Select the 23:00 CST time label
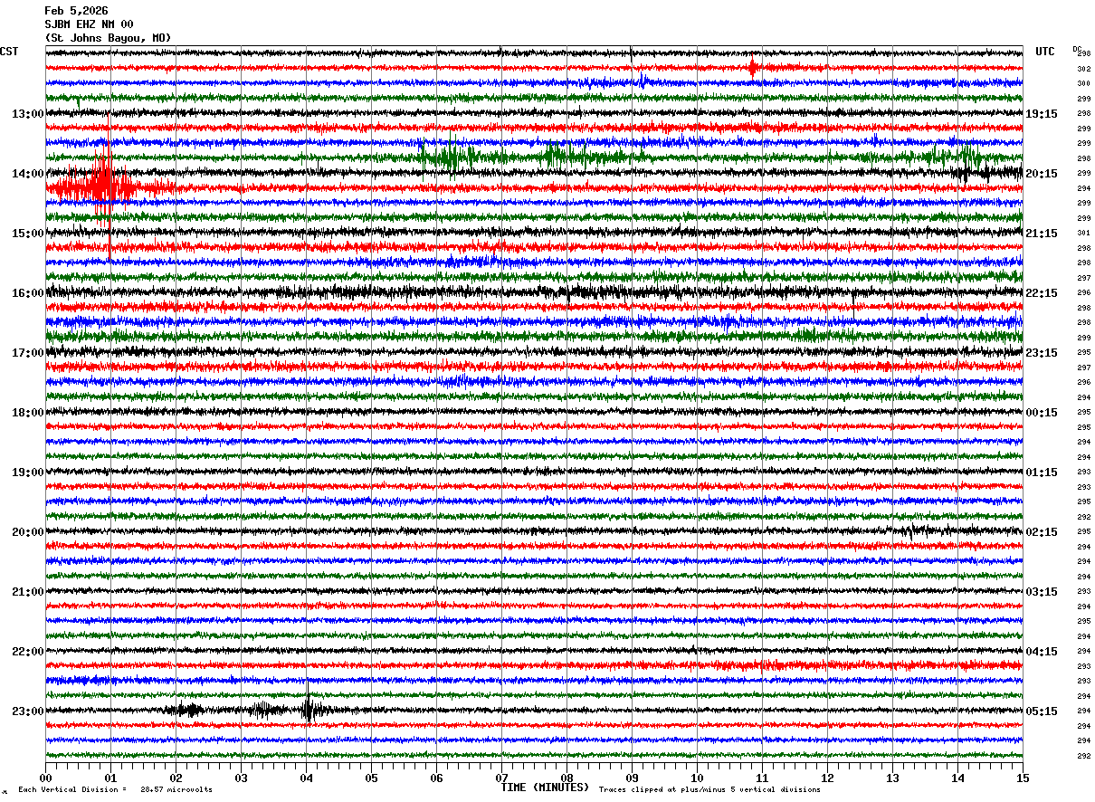Viewport: 1095px width, 802px height. pos(28,711)
